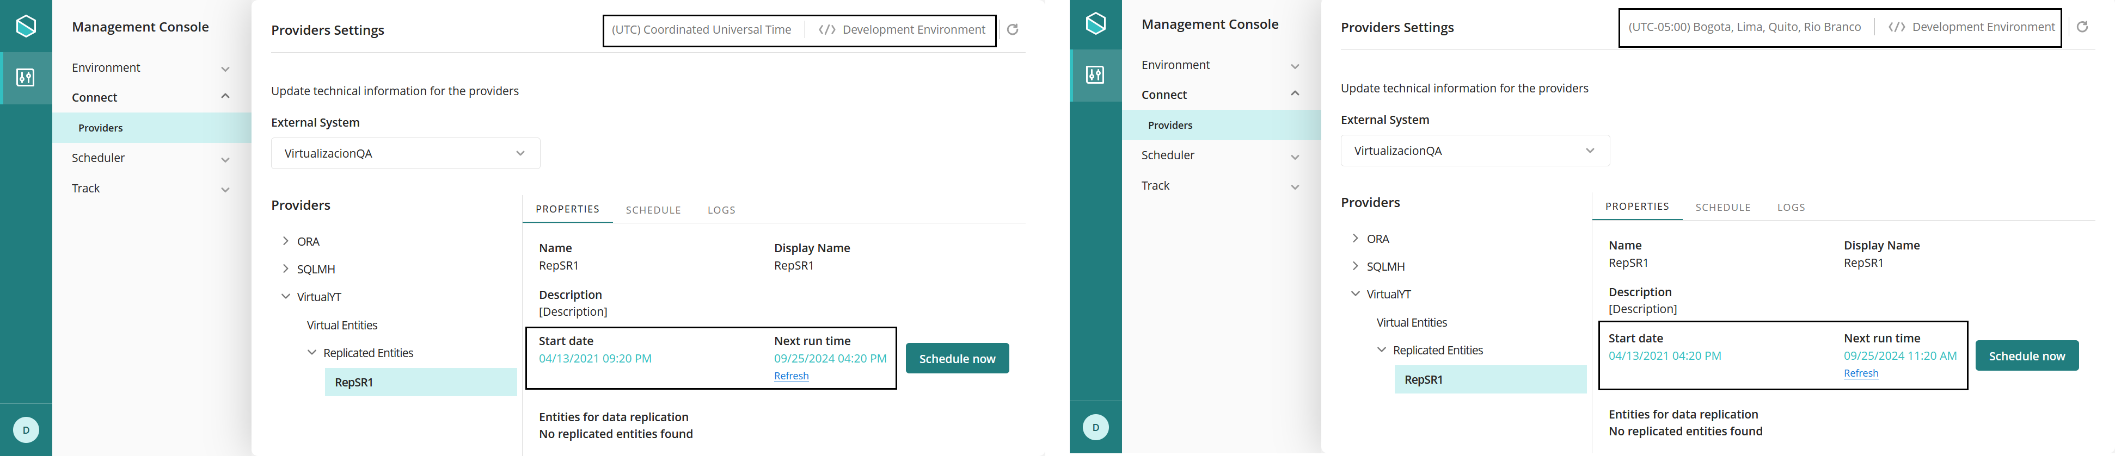This screenshot has width=2115, height=456.
Task: Expand ORA provider in left console
Action: 286,241
